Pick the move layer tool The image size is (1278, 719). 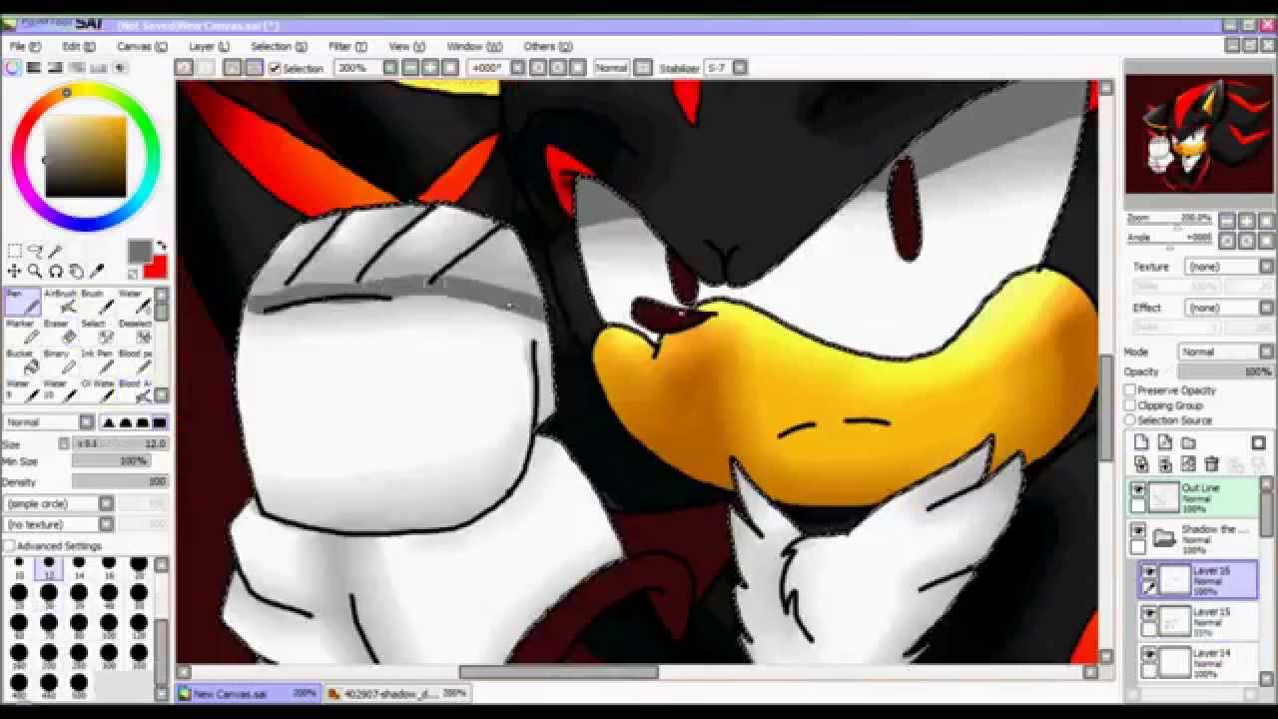click(15, 271)
